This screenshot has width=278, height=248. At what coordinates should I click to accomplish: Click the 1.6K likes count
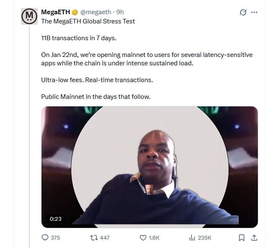point(154,238)
